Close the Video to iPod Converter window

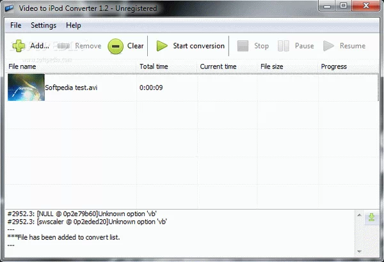click(366, 6)
